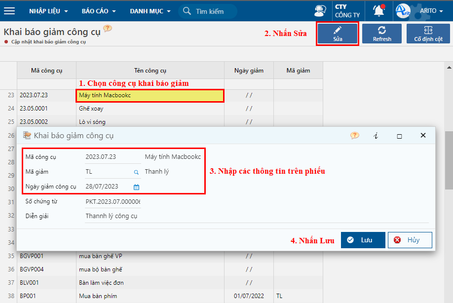Expand the Nhập liệu menu
The image size is (453, 303).
click(x=48, y=11)
